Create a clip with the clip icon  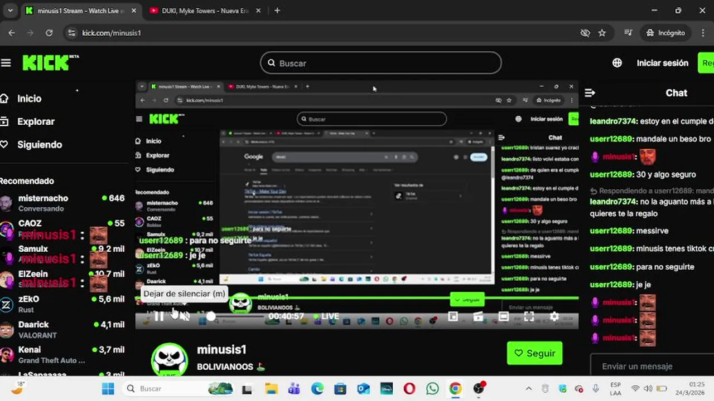[478, 316]
